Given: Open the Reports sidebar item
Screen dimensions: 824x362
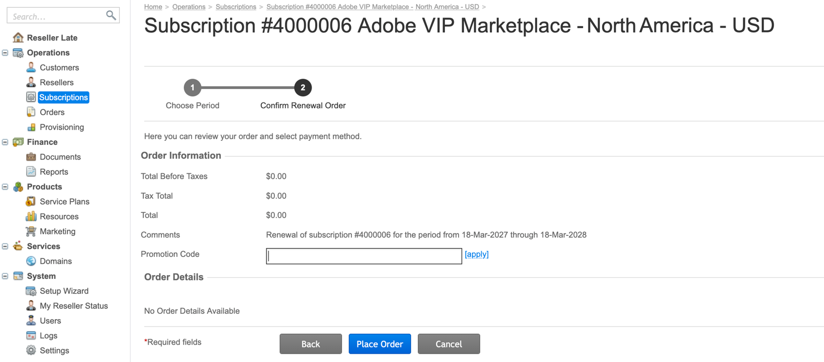Looking at the screenshot, I should coord(54,172).
